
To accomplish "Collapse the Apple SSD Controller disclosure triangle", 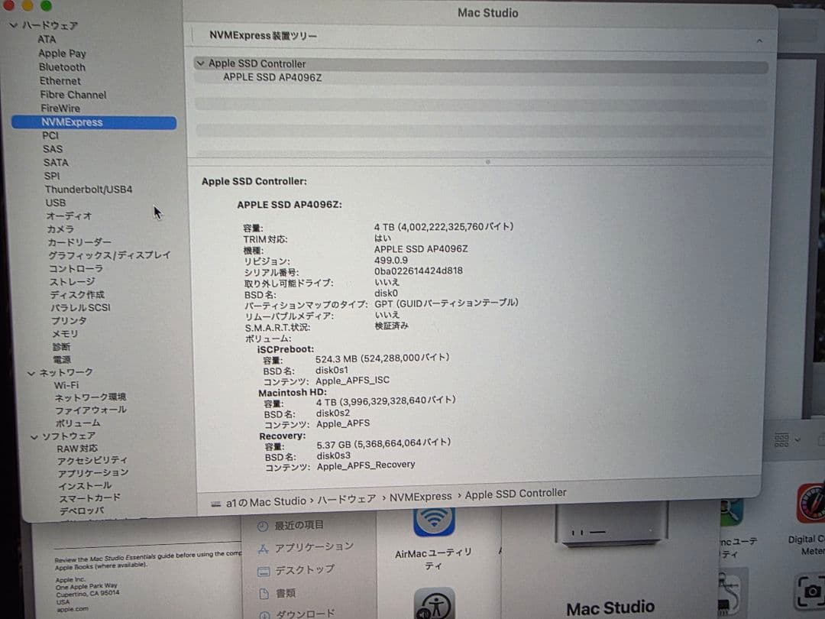I will 200,63.
